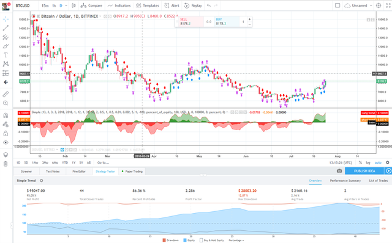Set chart range to YTD
Viewport: 392px width, 243px height.
(65, 162)
